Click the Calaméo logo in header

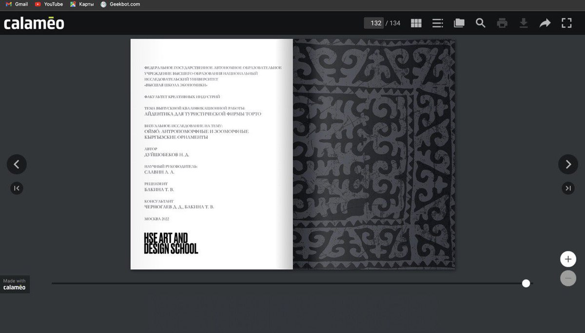[x=34, y=23]
